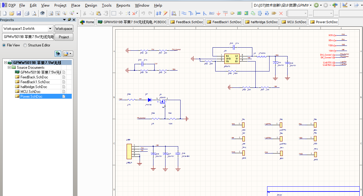Open the Tools menu
Image resolution: width=363 pixels, height=196 pixels.
(107, 5)
